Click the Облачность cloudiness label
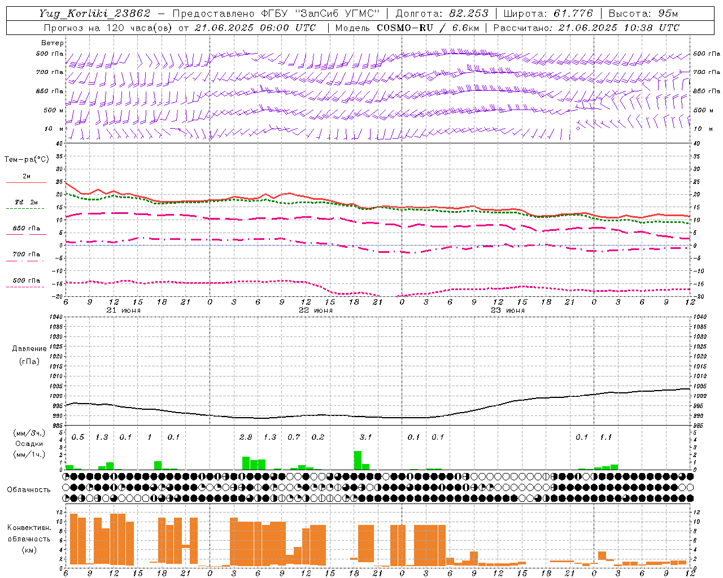The width and height of the screenshot is (723, 578). coord(29,490)
